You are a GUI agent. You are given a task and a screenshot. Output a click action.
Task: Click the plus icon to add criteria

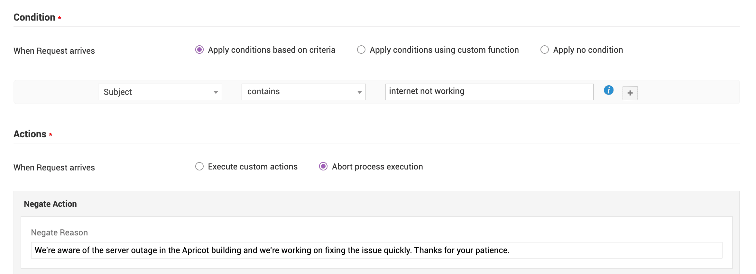630,93
